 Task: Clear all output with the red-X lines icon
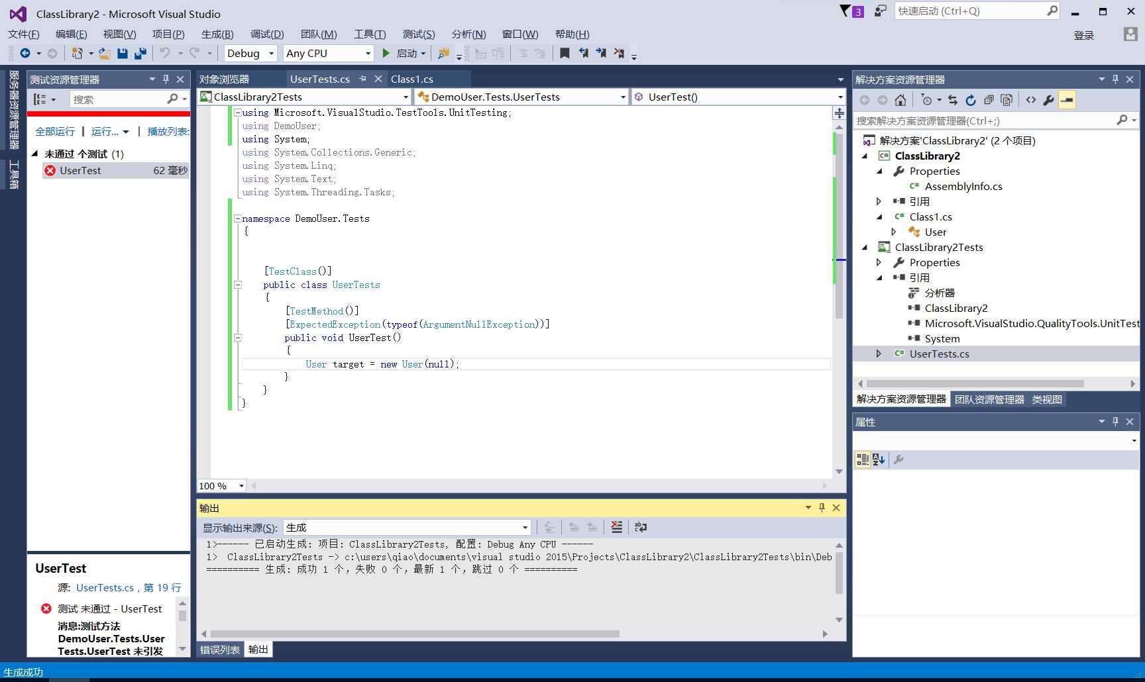617,527
